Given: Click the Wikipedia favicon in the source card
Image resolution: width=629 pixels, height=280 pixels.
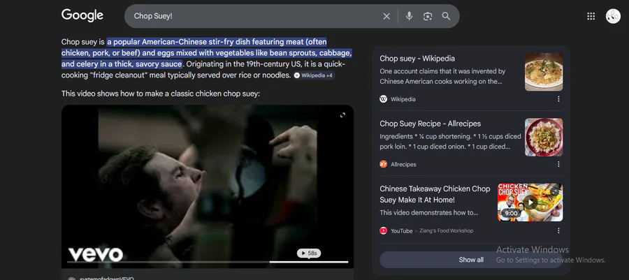Looking at the screenshot, I should click(x=383, y=99).
